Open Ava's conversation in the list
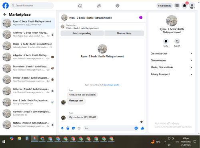This screenshot has height=148, width=200. (x=28, y=102)
